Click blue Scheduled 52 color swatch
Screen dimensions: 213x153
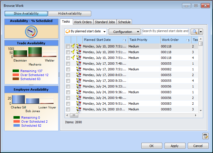tap(17, 125)
